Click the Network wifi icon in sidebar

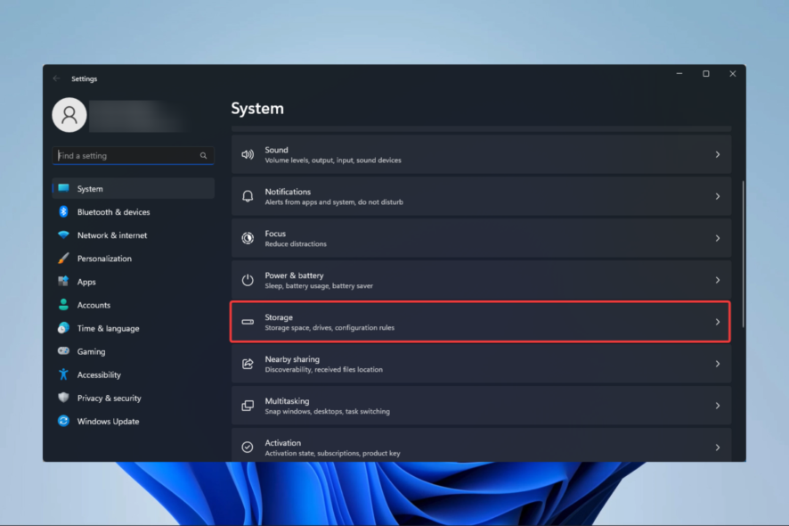pos(63,234)
